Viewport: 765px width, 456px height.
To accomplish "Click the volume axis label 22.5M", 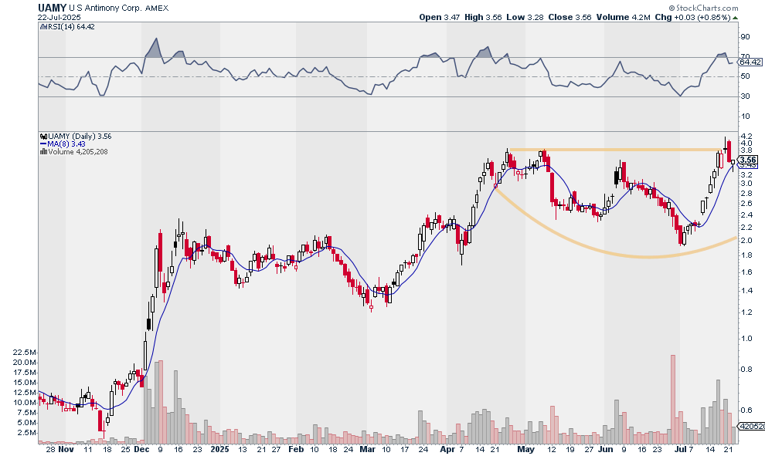I will click(25, 353).
